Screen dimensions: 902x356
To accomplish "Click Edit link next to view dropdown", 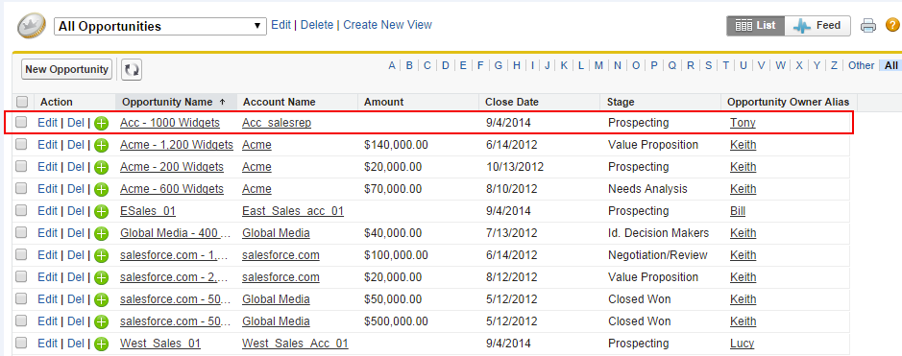I will click(280, 25).
